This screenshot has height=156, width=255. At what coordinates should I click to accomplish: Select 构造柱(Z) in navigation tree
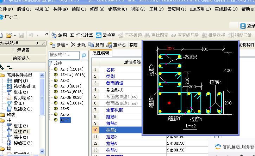pos(23,143)
